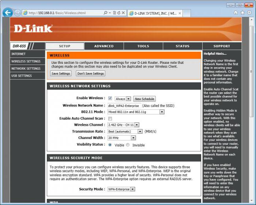Screen dimensions: 256x205
Task: Click the scrollbar up arrow
Action: (251, 20)
